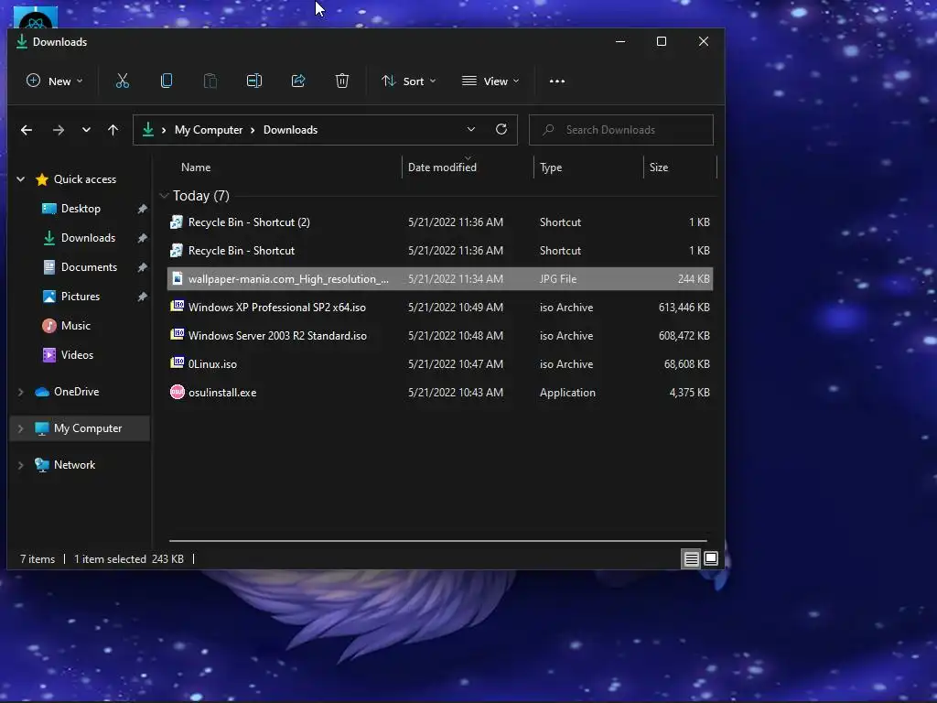Open recent locations dropdown arrow
This screenshot has height=703, width=937.
click(86, 130)
